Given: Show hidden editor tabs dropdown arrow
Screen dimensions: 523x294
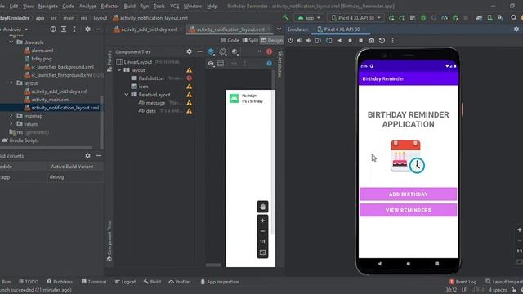Looking at the screenshot, I should (279, 29).
